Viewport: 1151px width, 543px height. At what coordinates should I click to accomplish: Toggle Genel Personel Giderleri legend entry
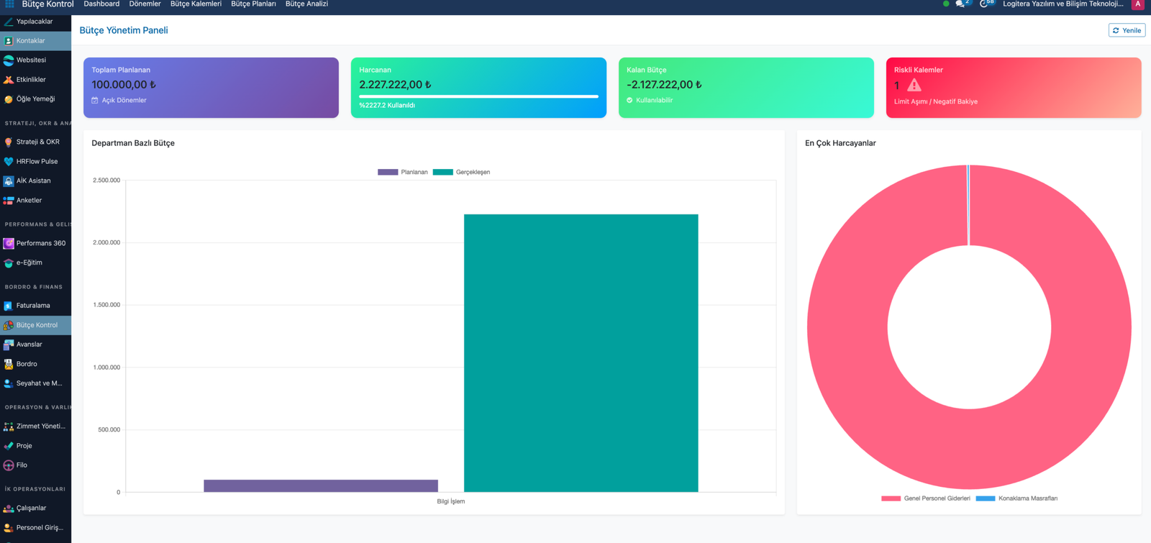coord(926,498)
